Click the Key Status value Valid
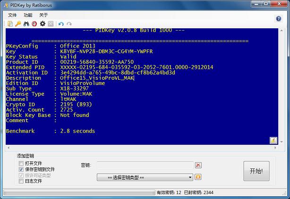Viewport: 290px width, 199px height. tap(68, 57)
